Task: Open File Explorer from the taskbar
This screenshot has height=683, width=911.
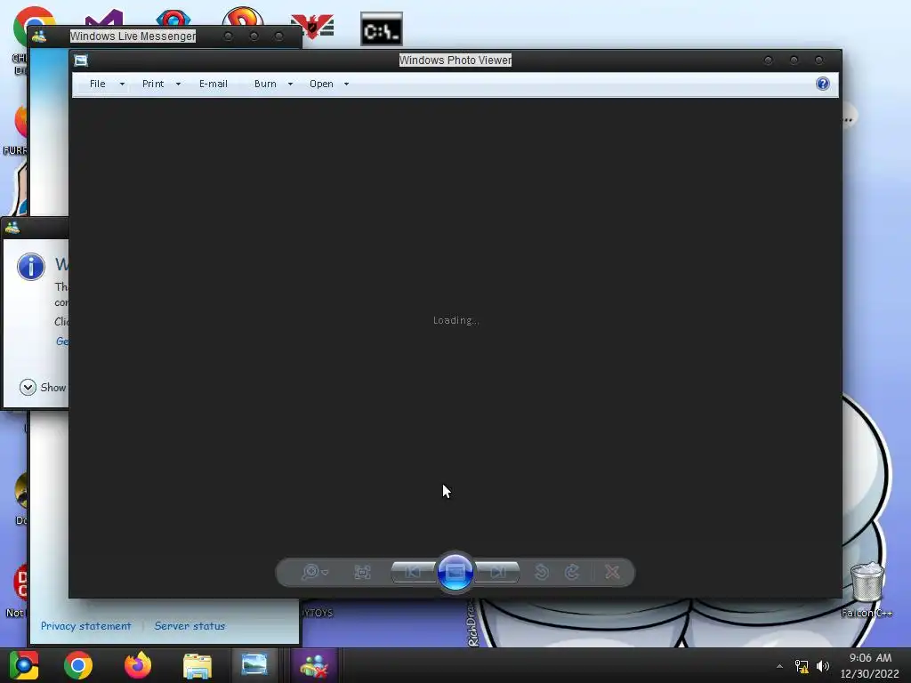Action: 198,665
